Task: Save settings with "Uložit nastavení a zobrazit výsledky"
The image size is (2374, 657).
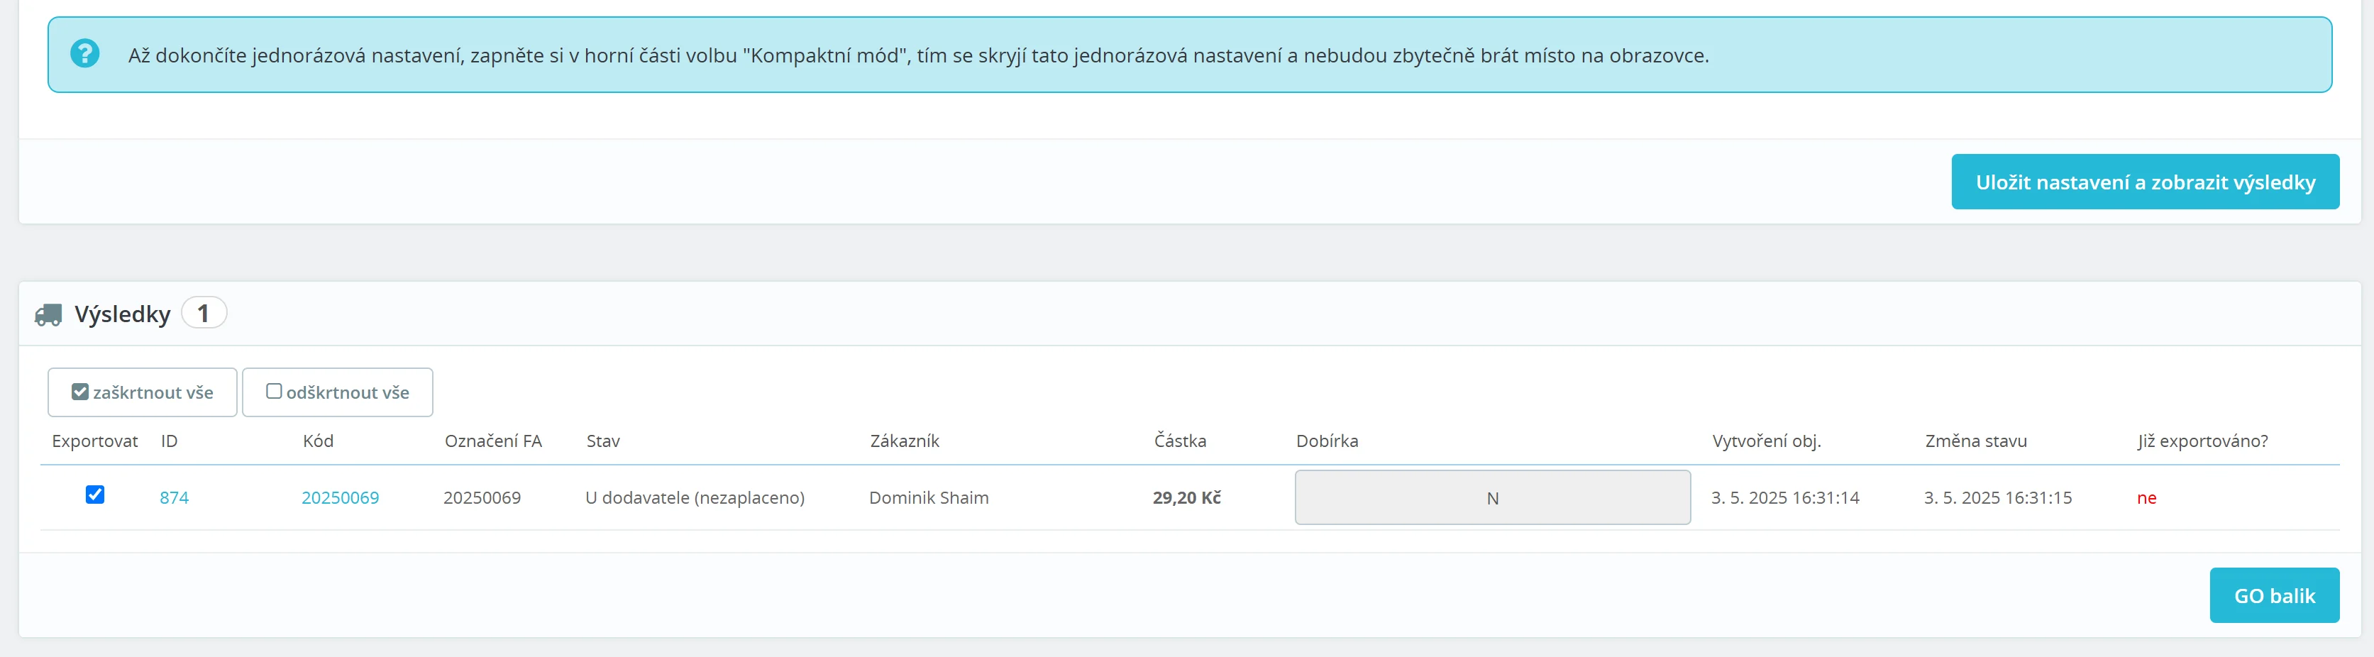Action: click(x=2145, y=182)
